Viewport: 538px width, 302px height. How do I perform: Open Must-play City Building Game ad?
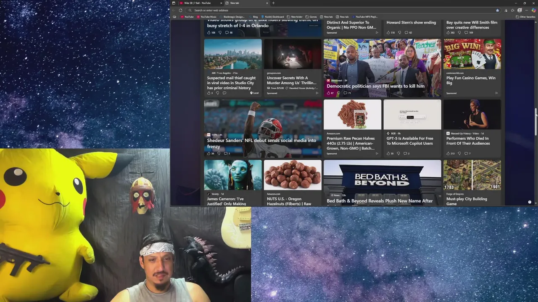467,201
